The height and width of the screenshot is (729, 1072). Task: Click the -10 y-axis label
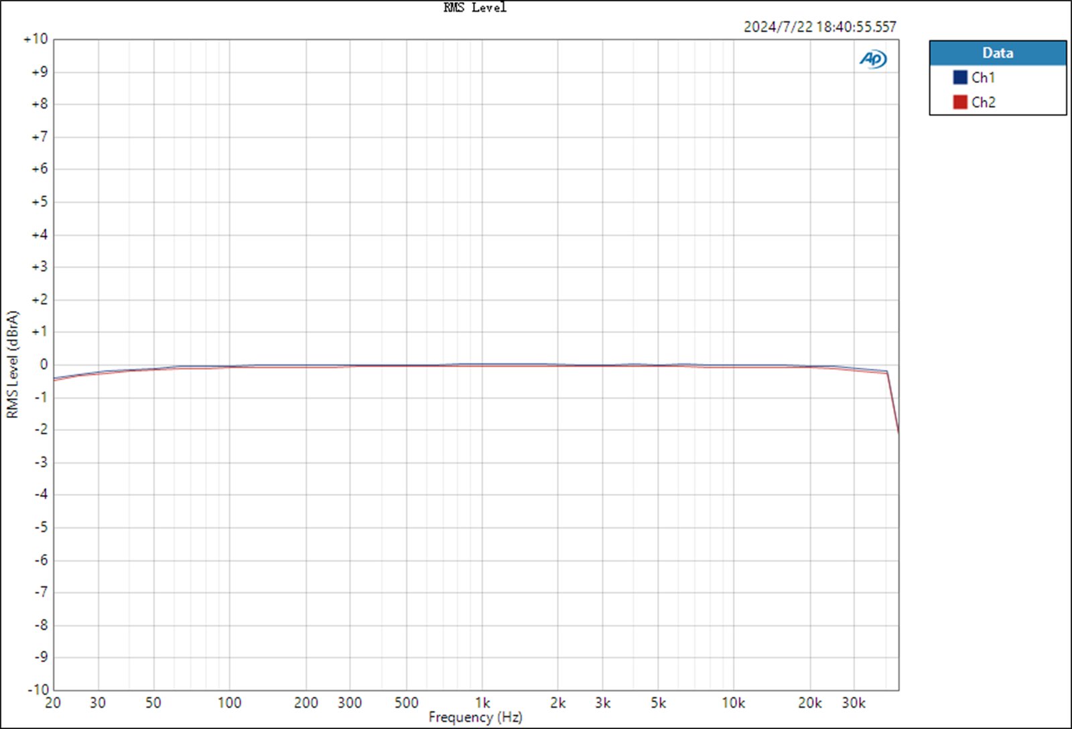tap(38, 689)
